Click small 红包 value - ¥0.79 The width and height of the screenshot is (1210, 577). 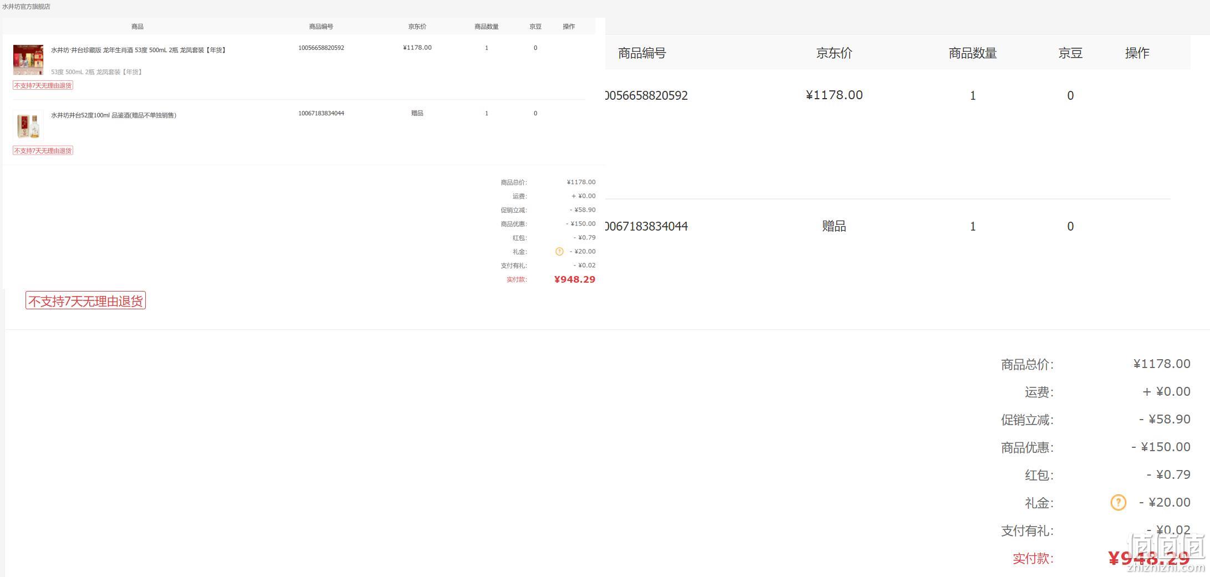[585, 238]
